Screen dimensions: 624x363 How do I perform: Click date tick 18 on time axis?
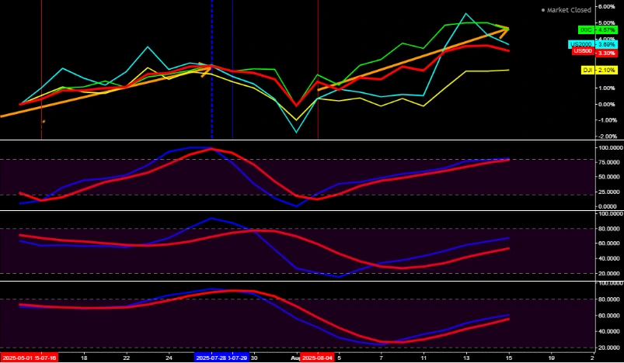click(x=84, y=358)
